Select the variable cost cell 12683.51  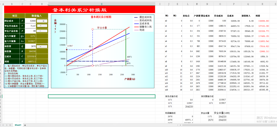coord(220,26)
